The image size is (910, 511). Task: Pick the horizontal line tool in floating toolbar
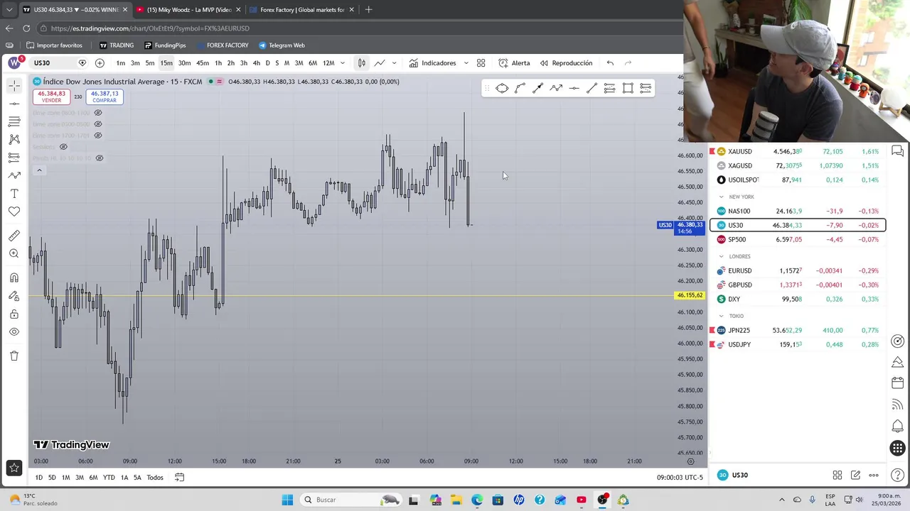pyautogui.click(x=574, y=88)
